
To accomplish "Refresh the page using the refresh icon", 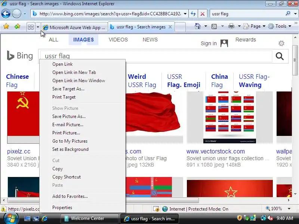I will point(193,14).
